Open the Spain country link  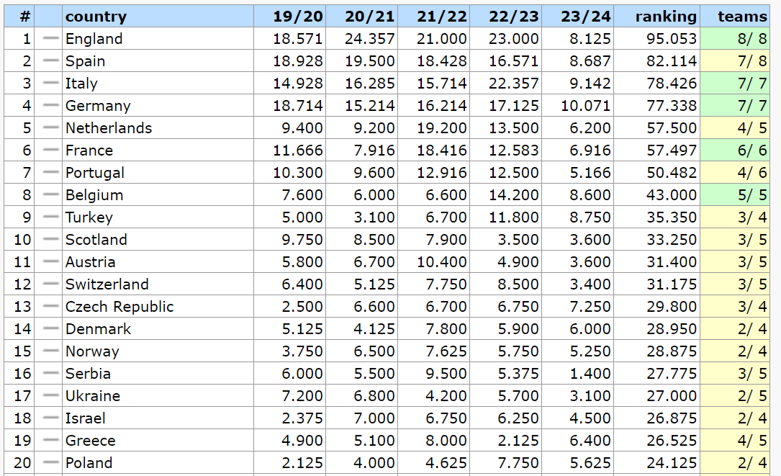point(85,61)
